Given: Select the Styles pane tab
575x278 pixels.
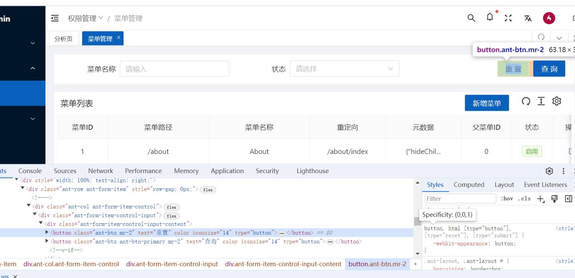Looking at the screenshot, I should (x=435, y=185).
